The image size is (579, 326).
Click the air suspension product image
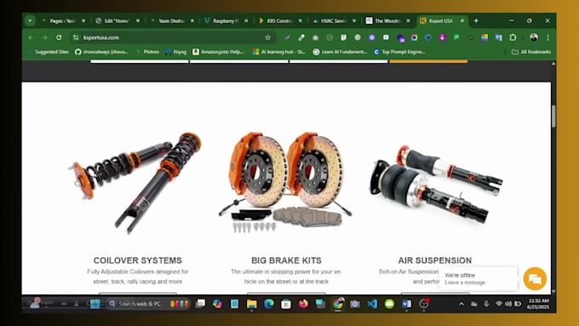(x=436, y=184)
